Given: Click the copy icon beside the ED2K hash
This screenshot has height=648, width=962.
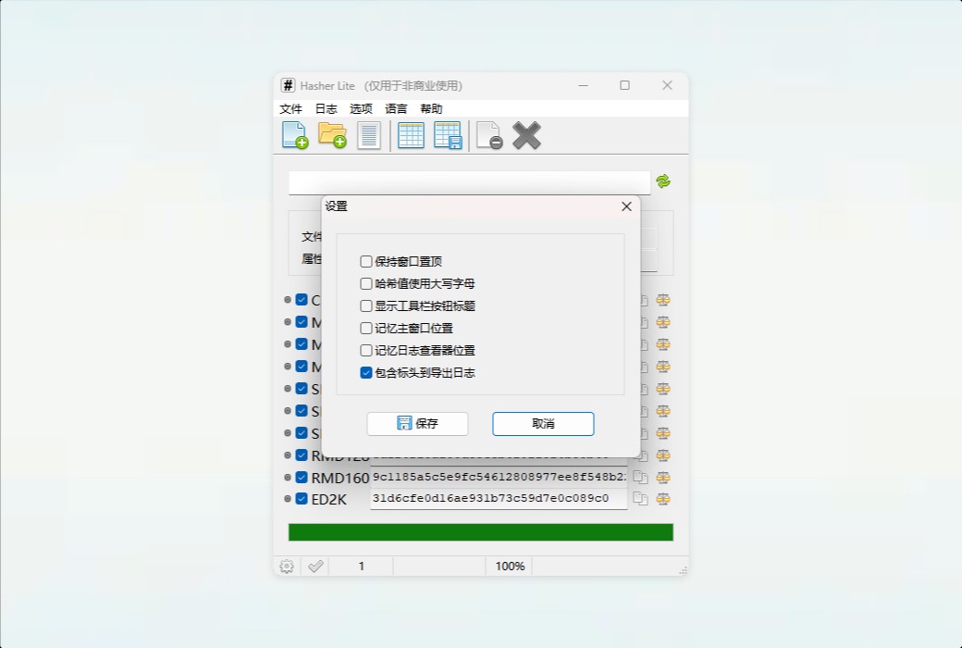Looking at the screenshot, I should [x=639, y=499].
